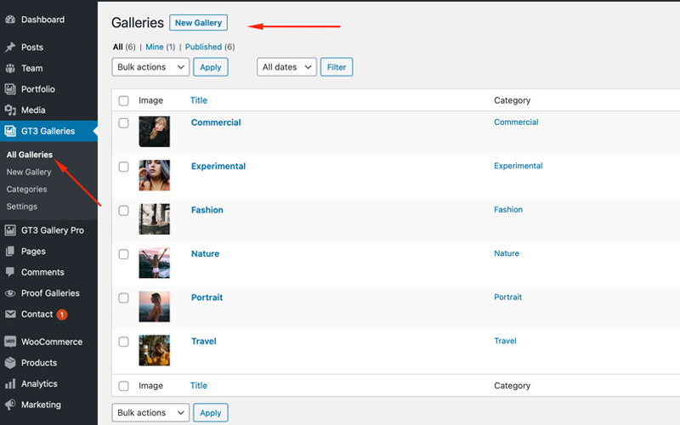Expand the top Bulk actions dropdown
The width and height of the screenshot is (680, 425).
click(150, 67)
